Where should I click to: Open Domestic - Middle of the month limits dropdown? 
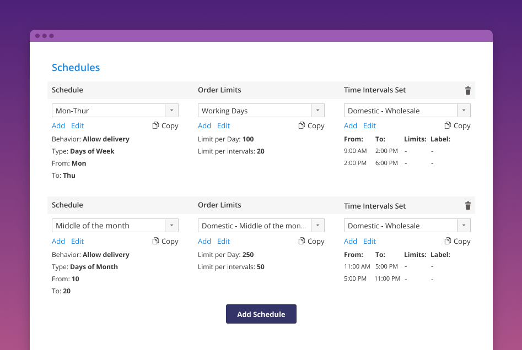click(x=317, y=226)
